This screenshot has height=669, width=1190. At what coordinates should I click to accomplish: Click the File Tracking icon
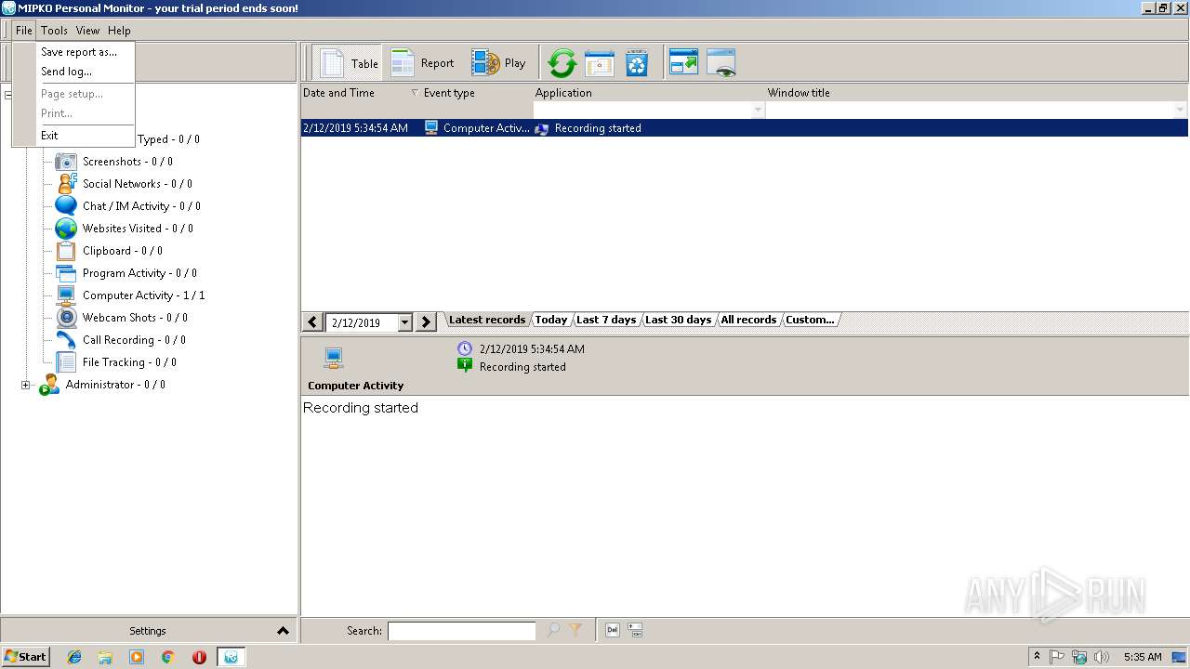(x=66, y=362)
